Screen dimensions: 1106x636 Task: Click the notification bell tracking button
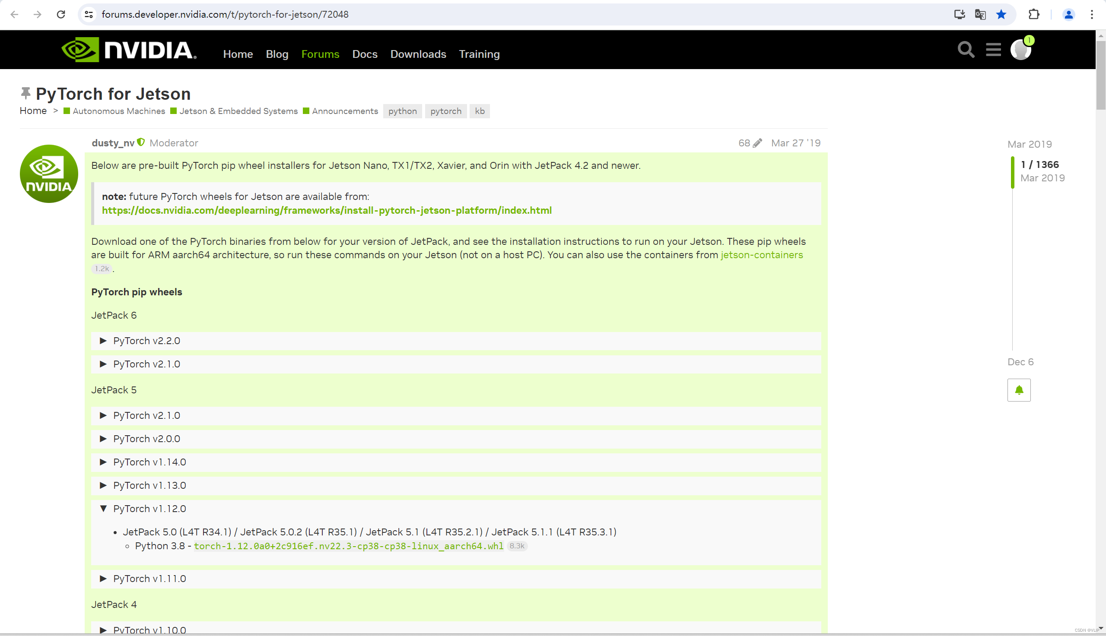click(1019, 390)
